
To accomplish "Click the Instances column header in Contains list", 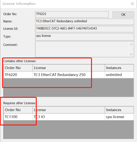I will coord(119,68).
